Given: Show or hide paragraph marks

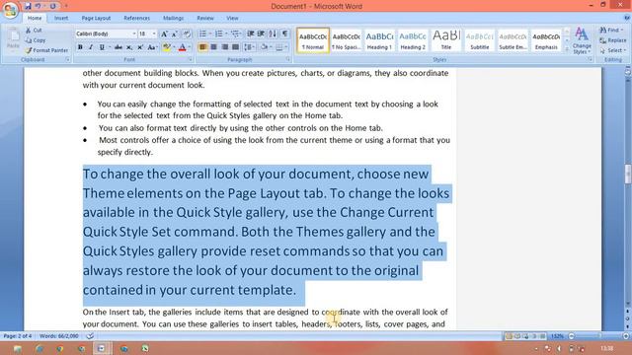Looking at the screenshot, I should point(284,34).
